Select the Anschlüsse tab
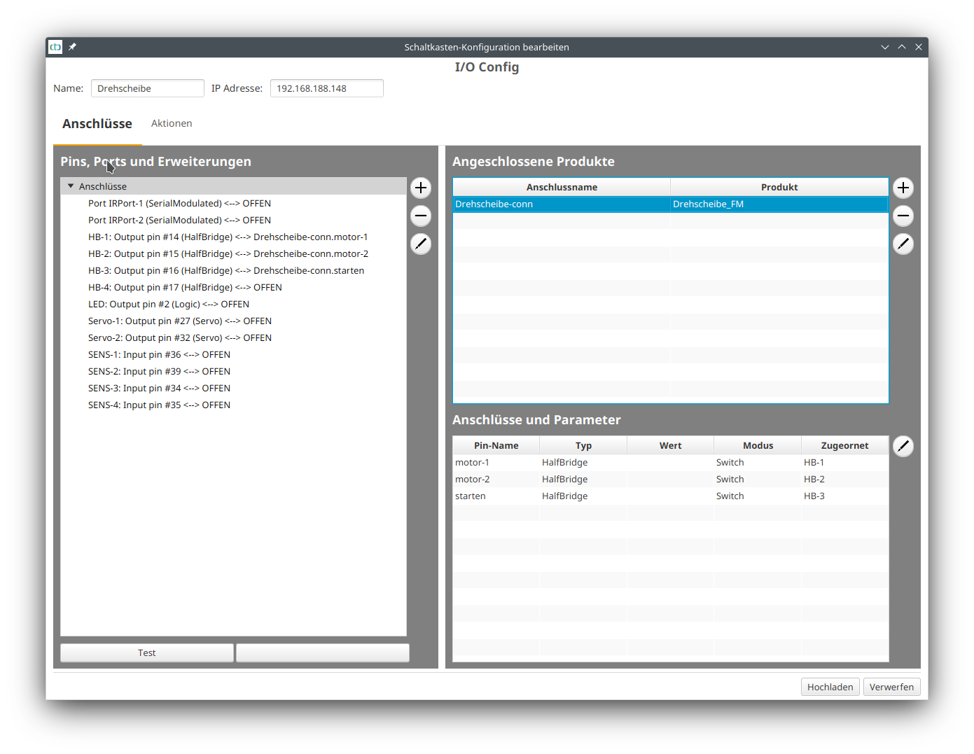 [97, 123]
